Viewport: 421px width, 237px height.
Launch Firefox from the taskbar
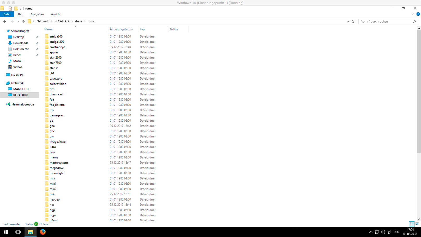click(43, 232)
